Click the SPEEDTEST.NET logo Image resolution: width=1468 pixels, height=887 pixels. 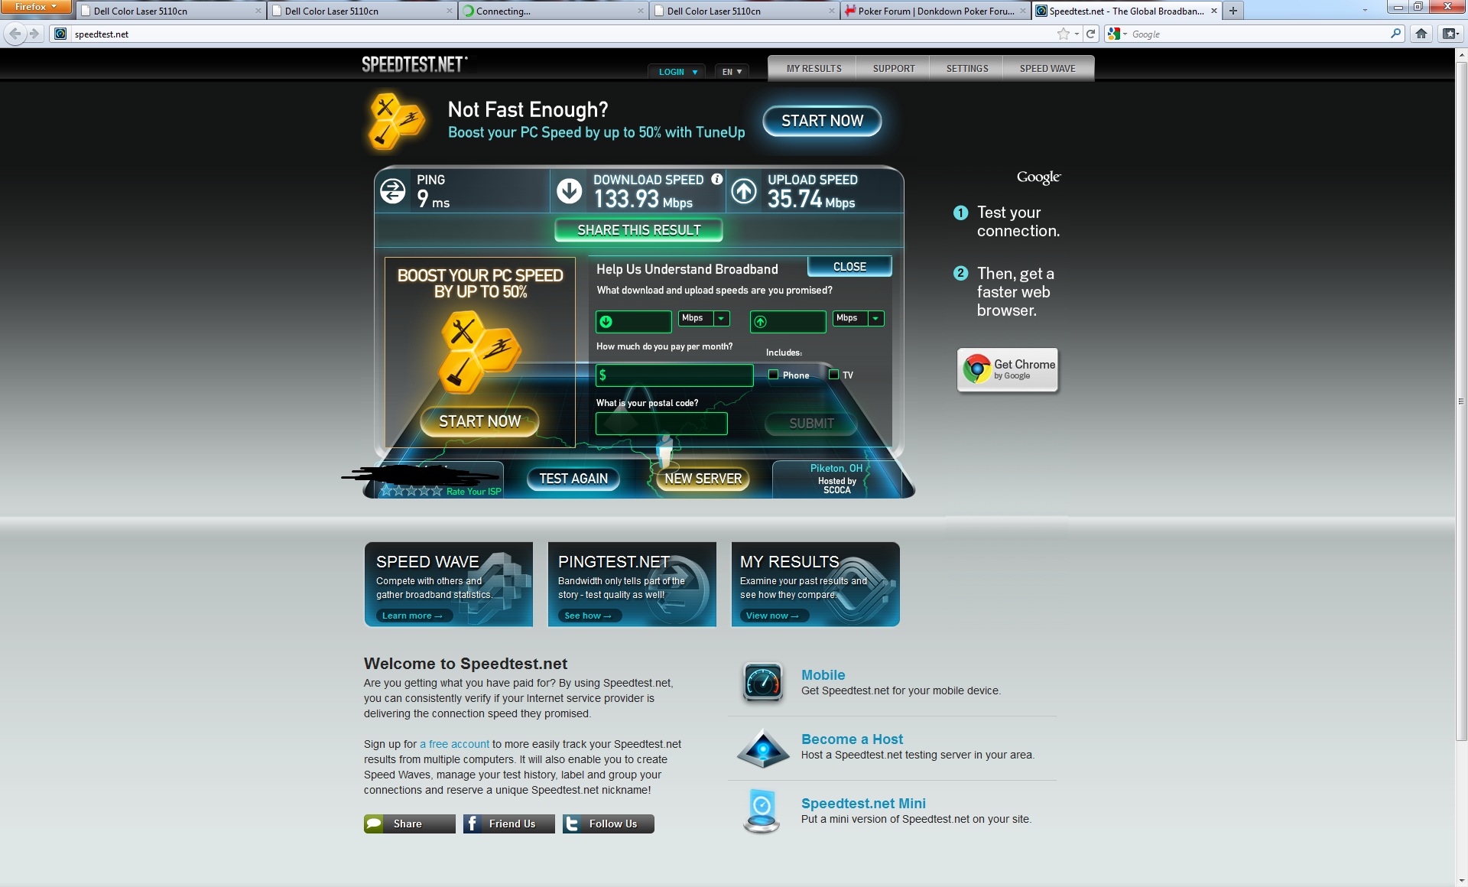(x=414, y=65)
